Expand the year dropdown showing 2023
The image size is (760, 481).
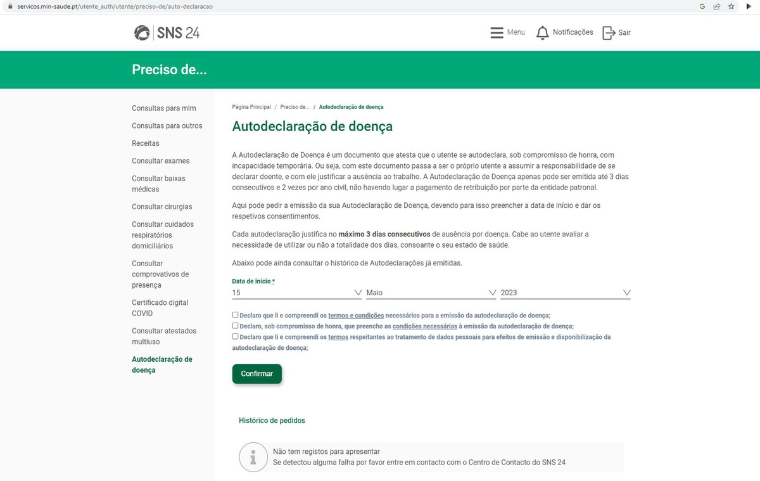click(565, 293)
